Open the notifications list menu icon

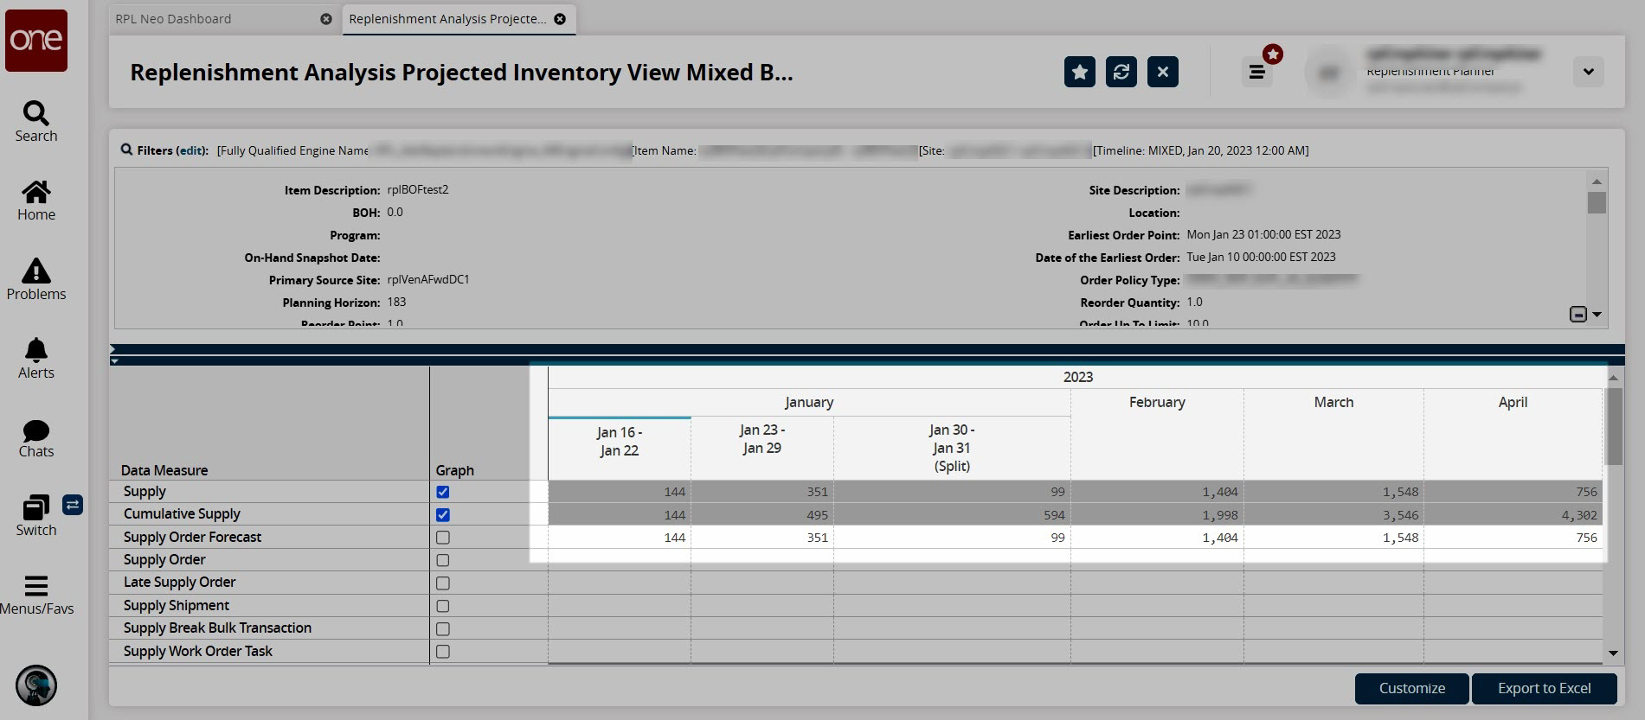[x=1257, y=72]
